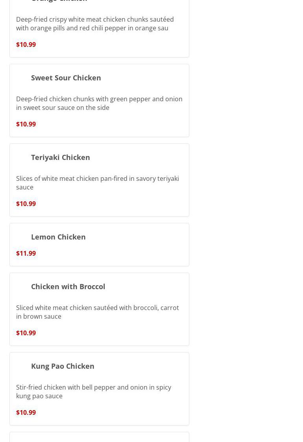The width and height of the screenshot is (303, 442).
Task: Click empty space right of Lemon Chicken title
Action: tap(138, 237)
